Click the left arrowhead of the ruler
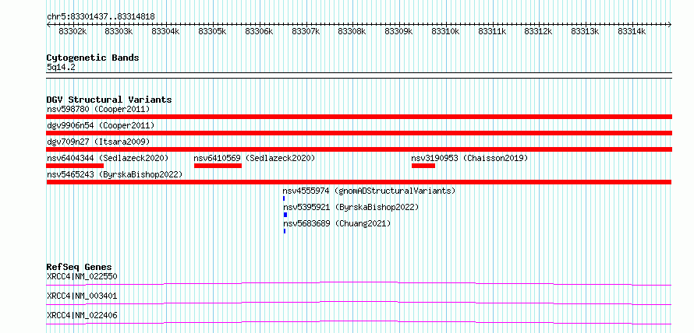 click(48, 25)
